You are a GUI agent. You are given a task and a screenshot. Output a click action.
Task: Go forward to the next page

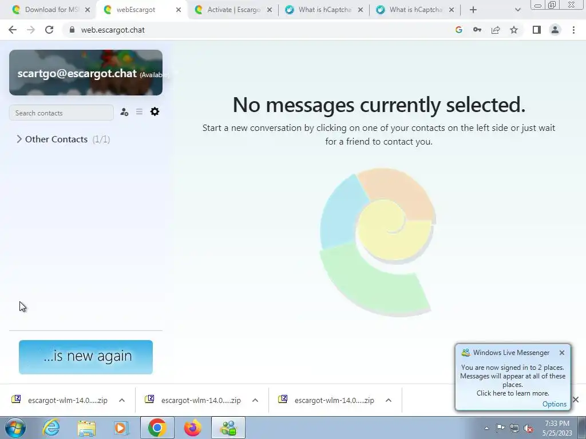pos(31,30)
